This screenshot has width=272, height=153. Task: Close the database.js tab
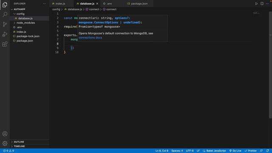97,4
